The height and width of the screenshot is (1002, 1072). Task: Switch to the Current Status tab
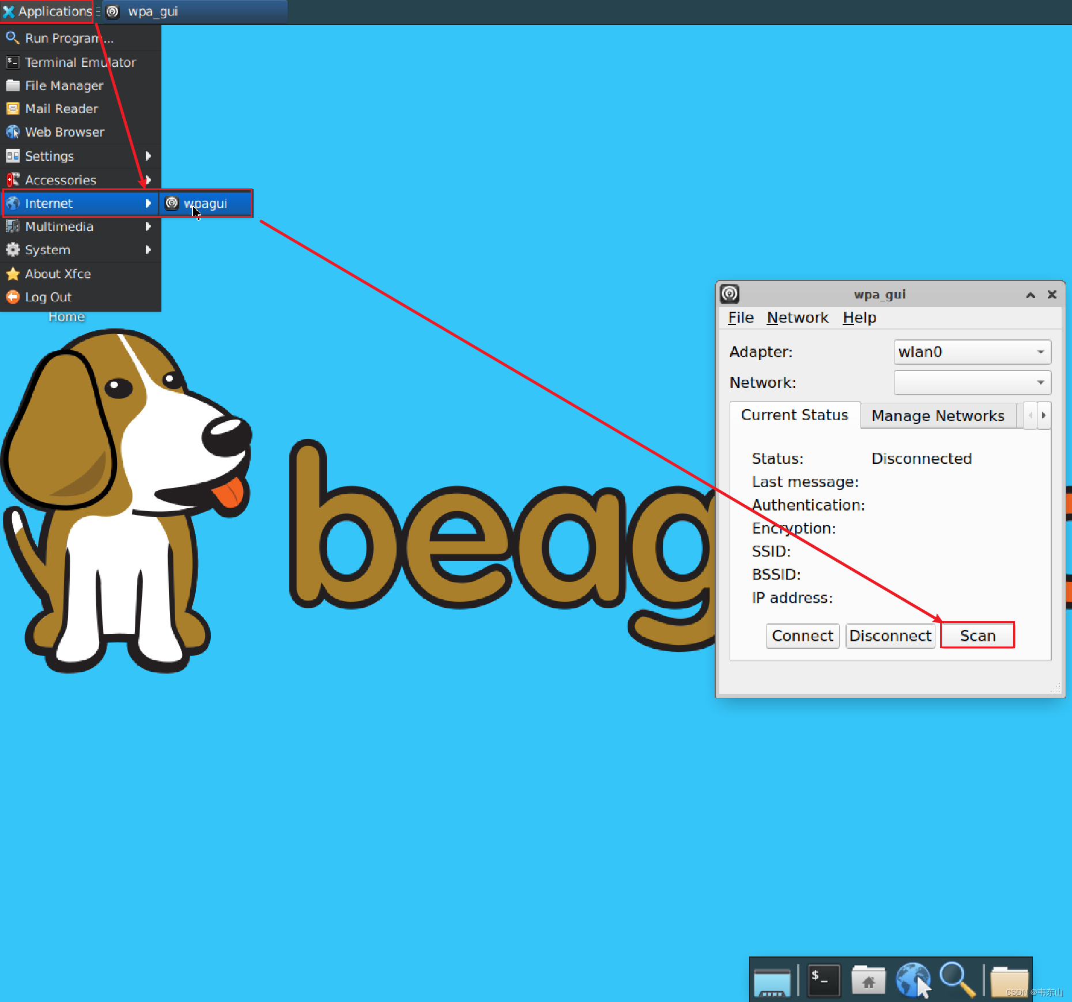pyautogui.click(x=795, y=415)
